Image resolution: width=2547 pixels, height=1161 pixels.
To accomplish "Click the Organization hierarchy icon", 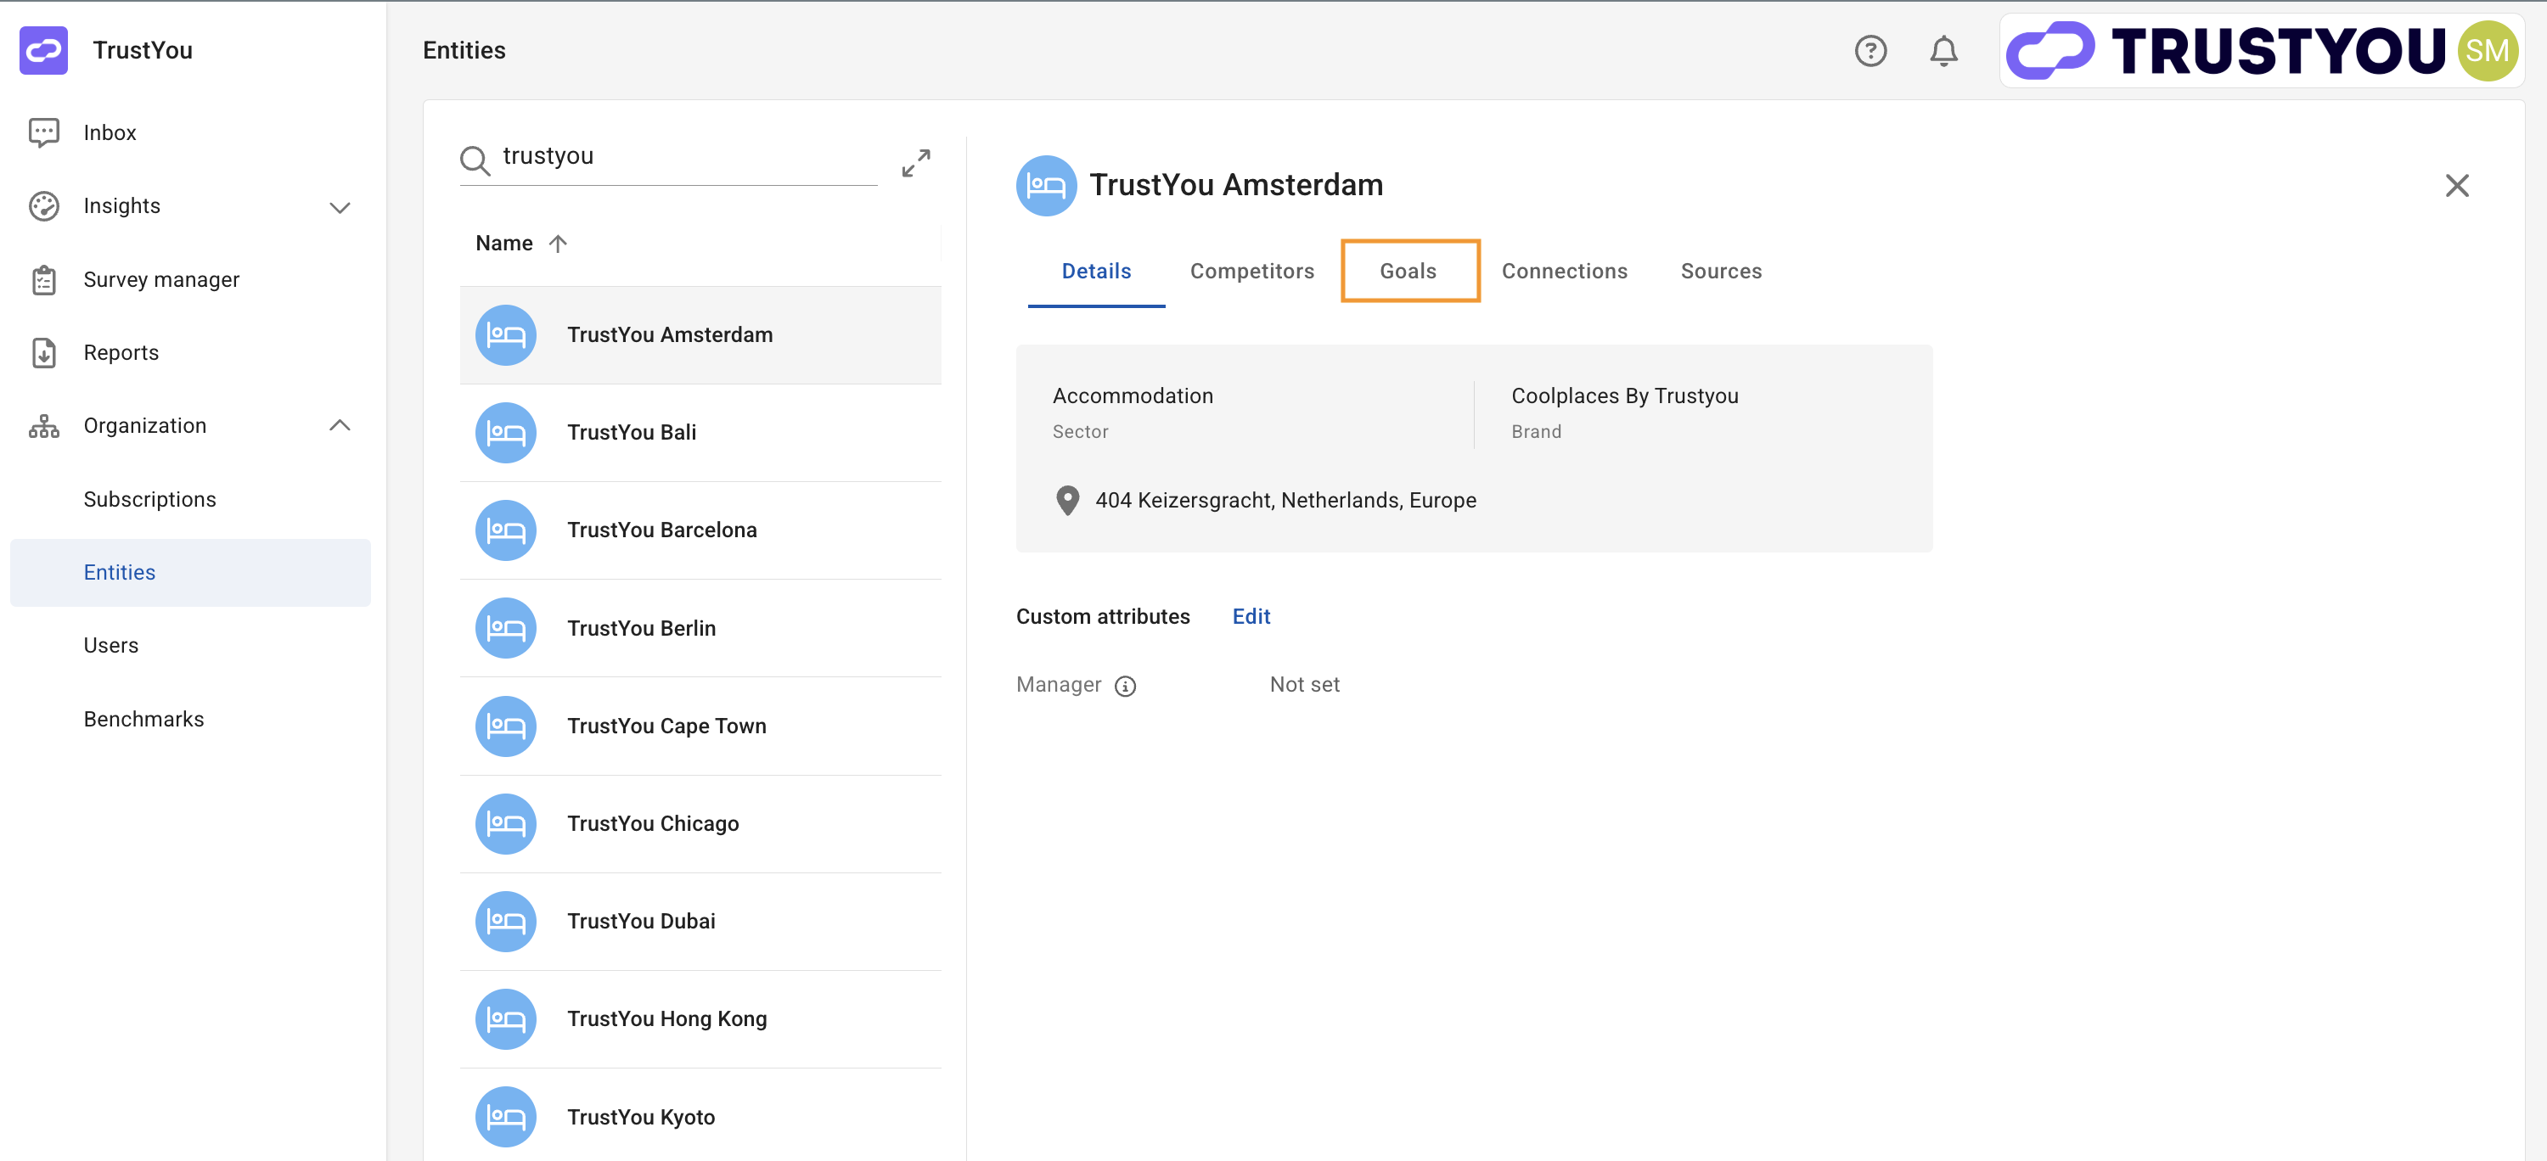I will coord(43,426).
